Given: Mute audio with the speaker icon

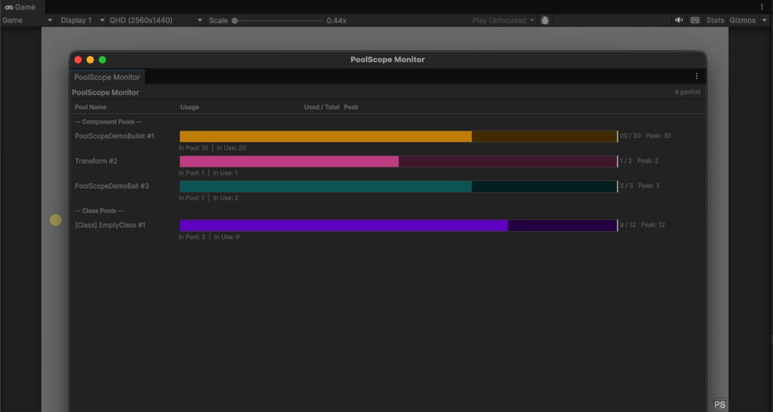Looking at the screenshot, I should [679, 20].
